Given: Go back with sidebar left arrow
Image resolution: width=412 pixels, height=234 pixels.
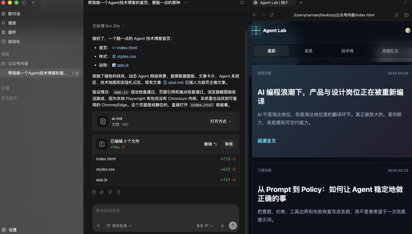Looking at the screenshot, I should (x=34, y=3).
